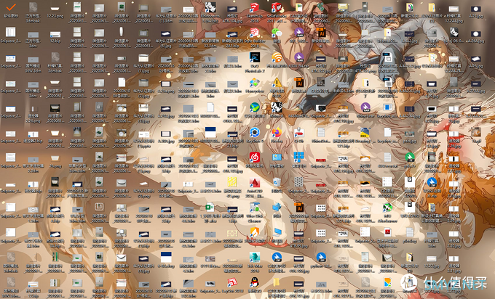Launch the SolidWorks 2011 shortcut

point(277,7)
